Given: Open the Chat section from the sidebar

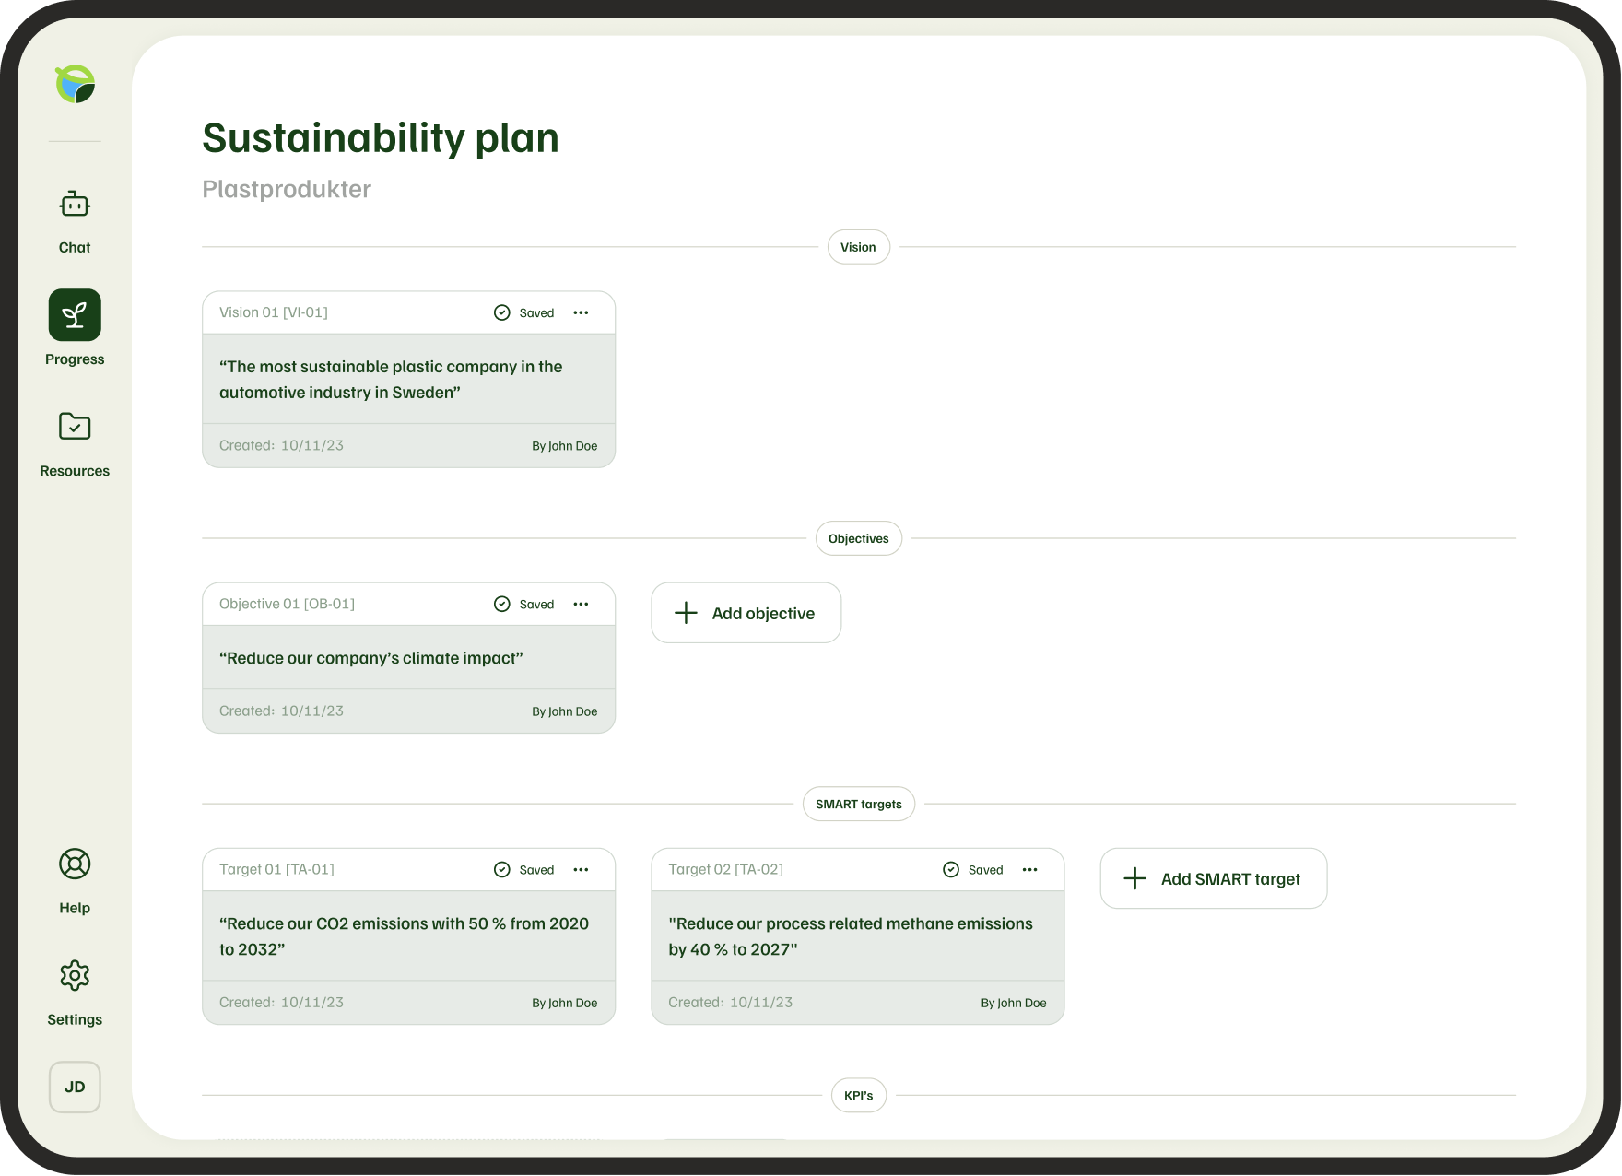Looking at the screenshot, I should (74, 205).
